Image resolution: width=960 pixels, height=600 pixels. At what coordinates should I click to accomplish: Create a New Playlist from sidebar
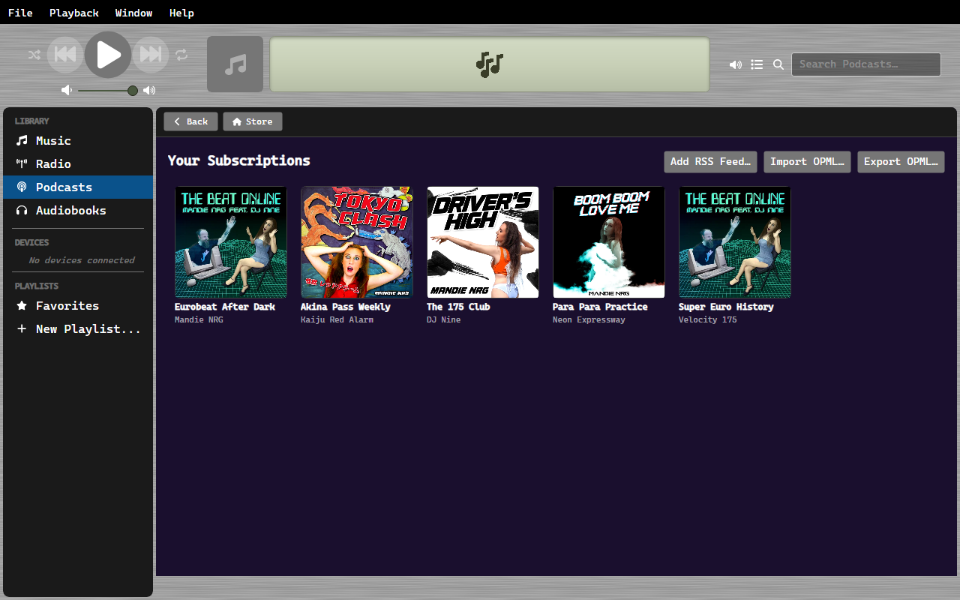tap(78, 329)
